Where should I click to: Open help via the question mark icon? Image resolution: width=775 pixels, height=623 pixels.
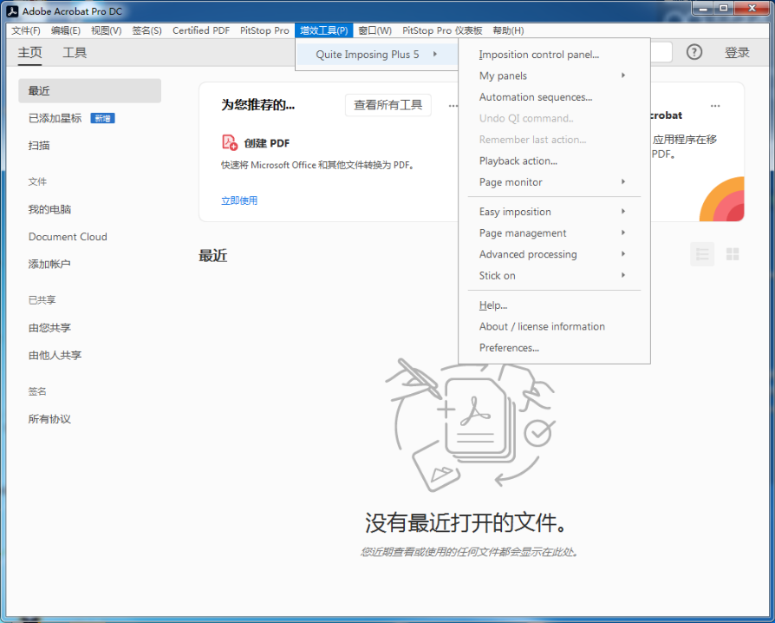(x=694, y=52)
